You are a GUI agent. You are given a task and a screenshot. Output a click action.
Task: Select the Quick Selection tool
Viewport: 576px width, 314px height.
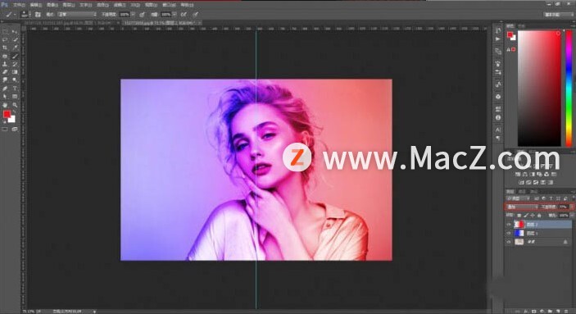(x=15, y=39)
